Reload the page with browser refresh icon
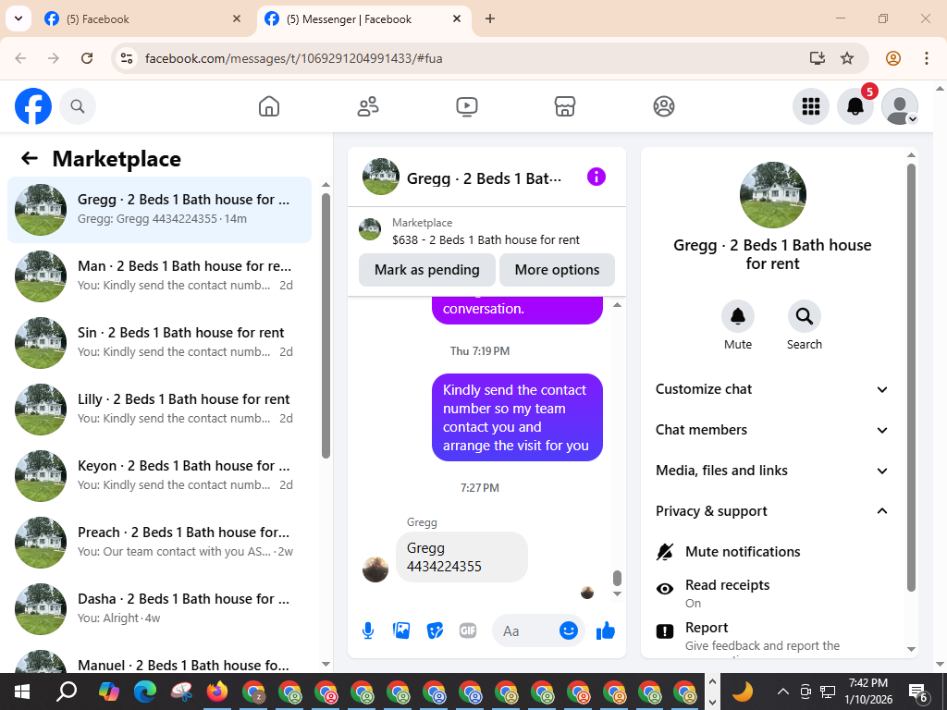This screenshot has height=710, width=947. 87,58
